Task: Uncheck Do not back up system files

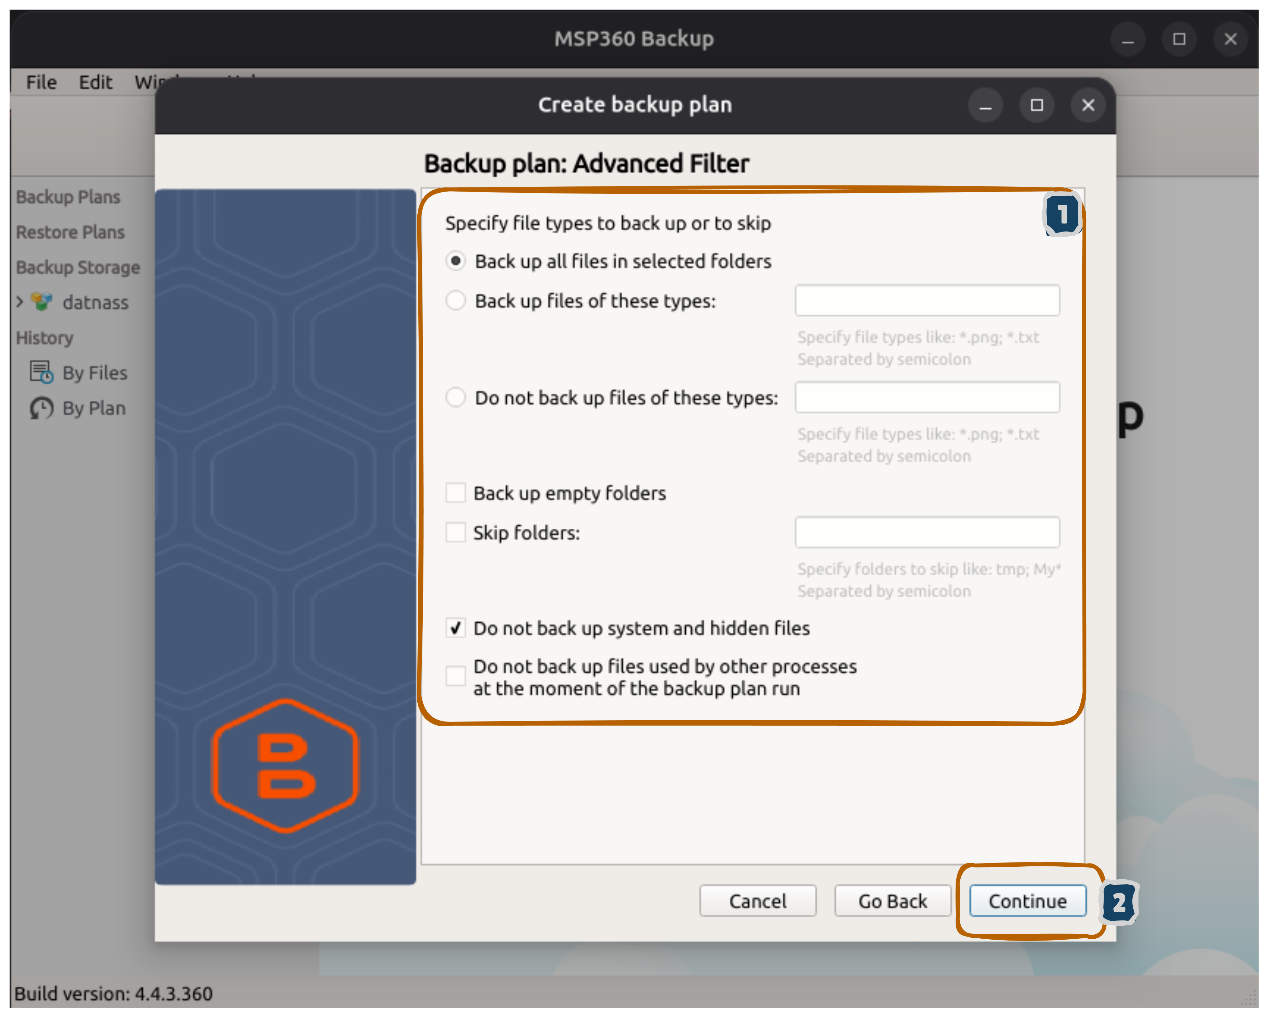Action: (x=456, y=628)
